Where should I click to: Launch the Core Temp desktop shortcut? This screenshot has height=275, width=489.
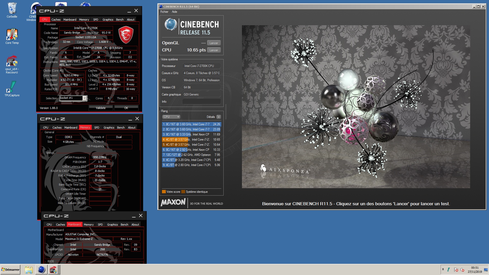(x=12, y=36)
